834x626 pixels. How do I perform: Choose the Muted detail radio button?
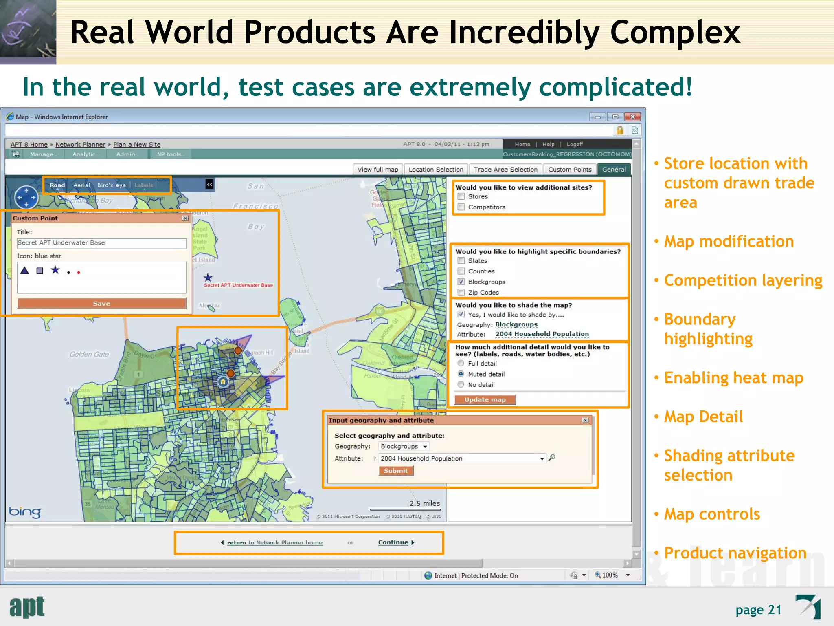[x=461, y=374]
